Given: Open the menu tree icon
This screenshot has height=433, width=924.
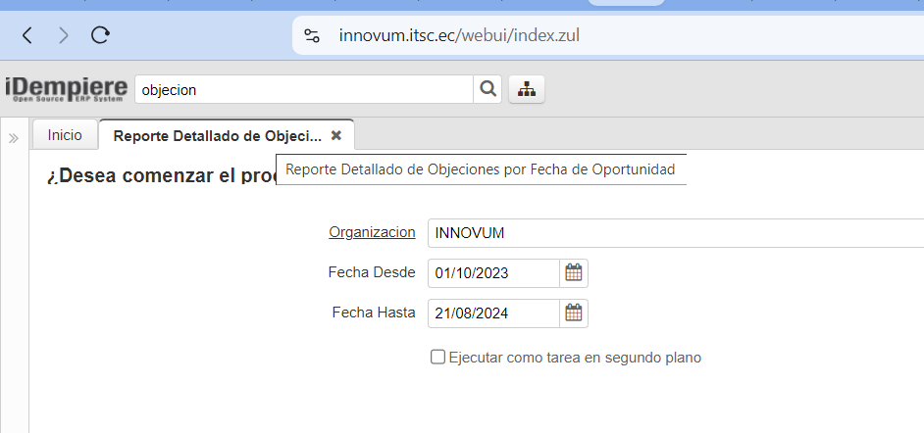Looking at the screenshot, I should click(x=527, y=89).
